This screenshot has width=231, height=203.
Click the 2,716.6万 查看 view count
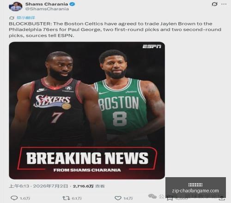click(x=89, y=186)
